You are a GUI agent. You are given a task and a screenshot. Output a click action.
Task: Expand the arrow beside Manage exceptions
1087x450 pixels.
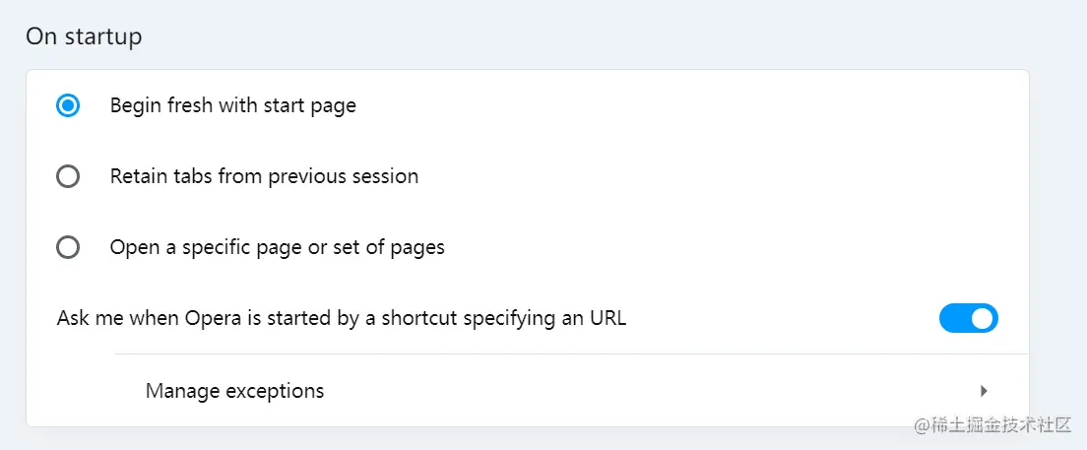(984, 391)
